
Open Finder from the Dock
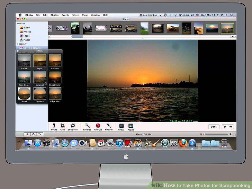coord(28,143)
